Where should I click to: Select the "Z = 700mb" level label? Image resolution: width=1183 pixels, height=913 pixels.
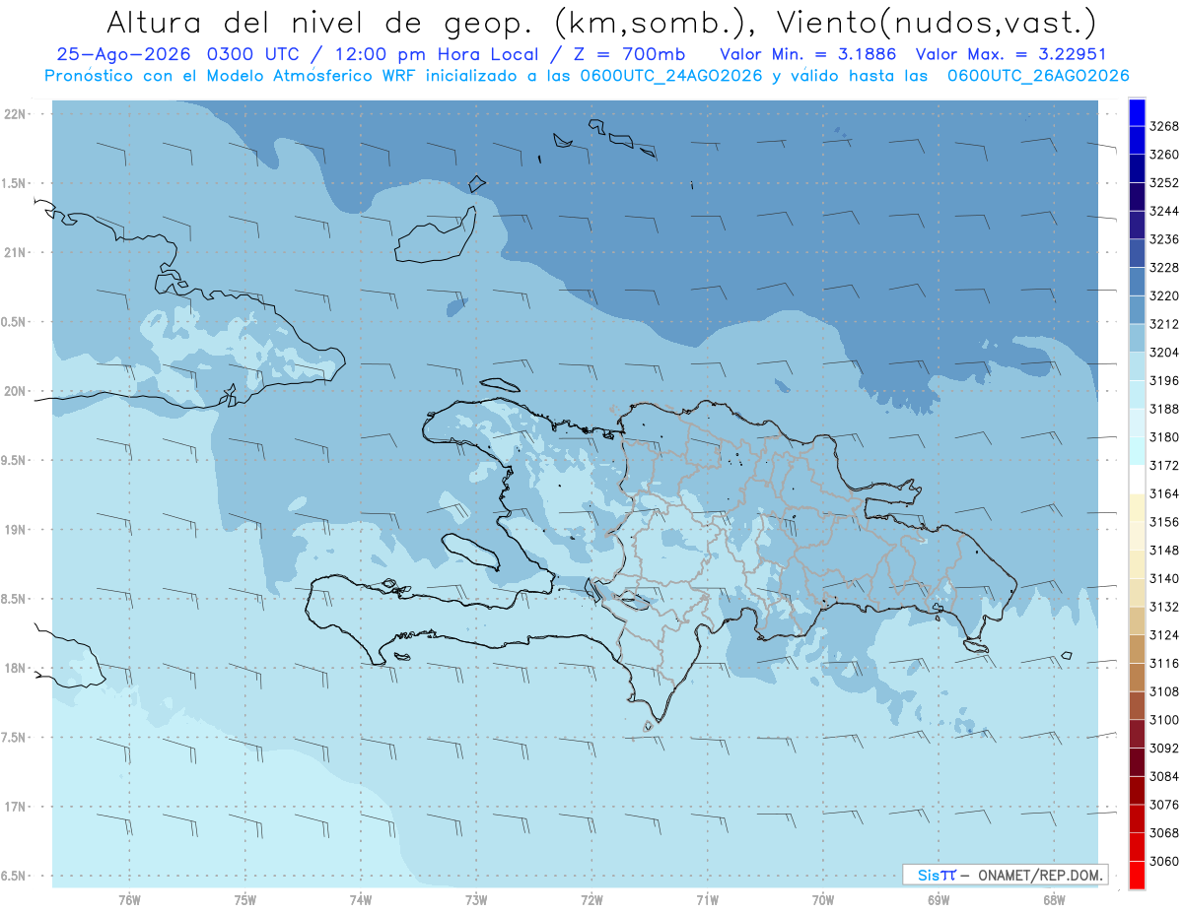(627, 54)
